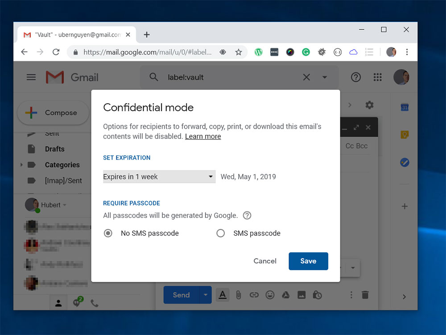
Task: Toggle the Gmail main menu hamburger
Action: click(x=31, y=77)
